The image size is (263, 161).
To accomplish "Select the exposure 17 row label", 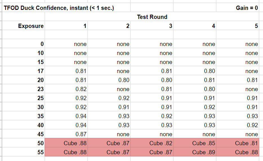I will tap(41, 71).
